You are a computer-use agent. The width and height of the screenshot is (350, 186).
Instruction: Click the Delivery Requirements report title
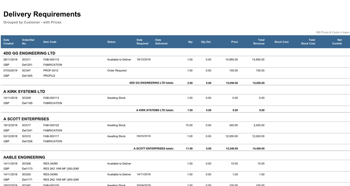42,14
